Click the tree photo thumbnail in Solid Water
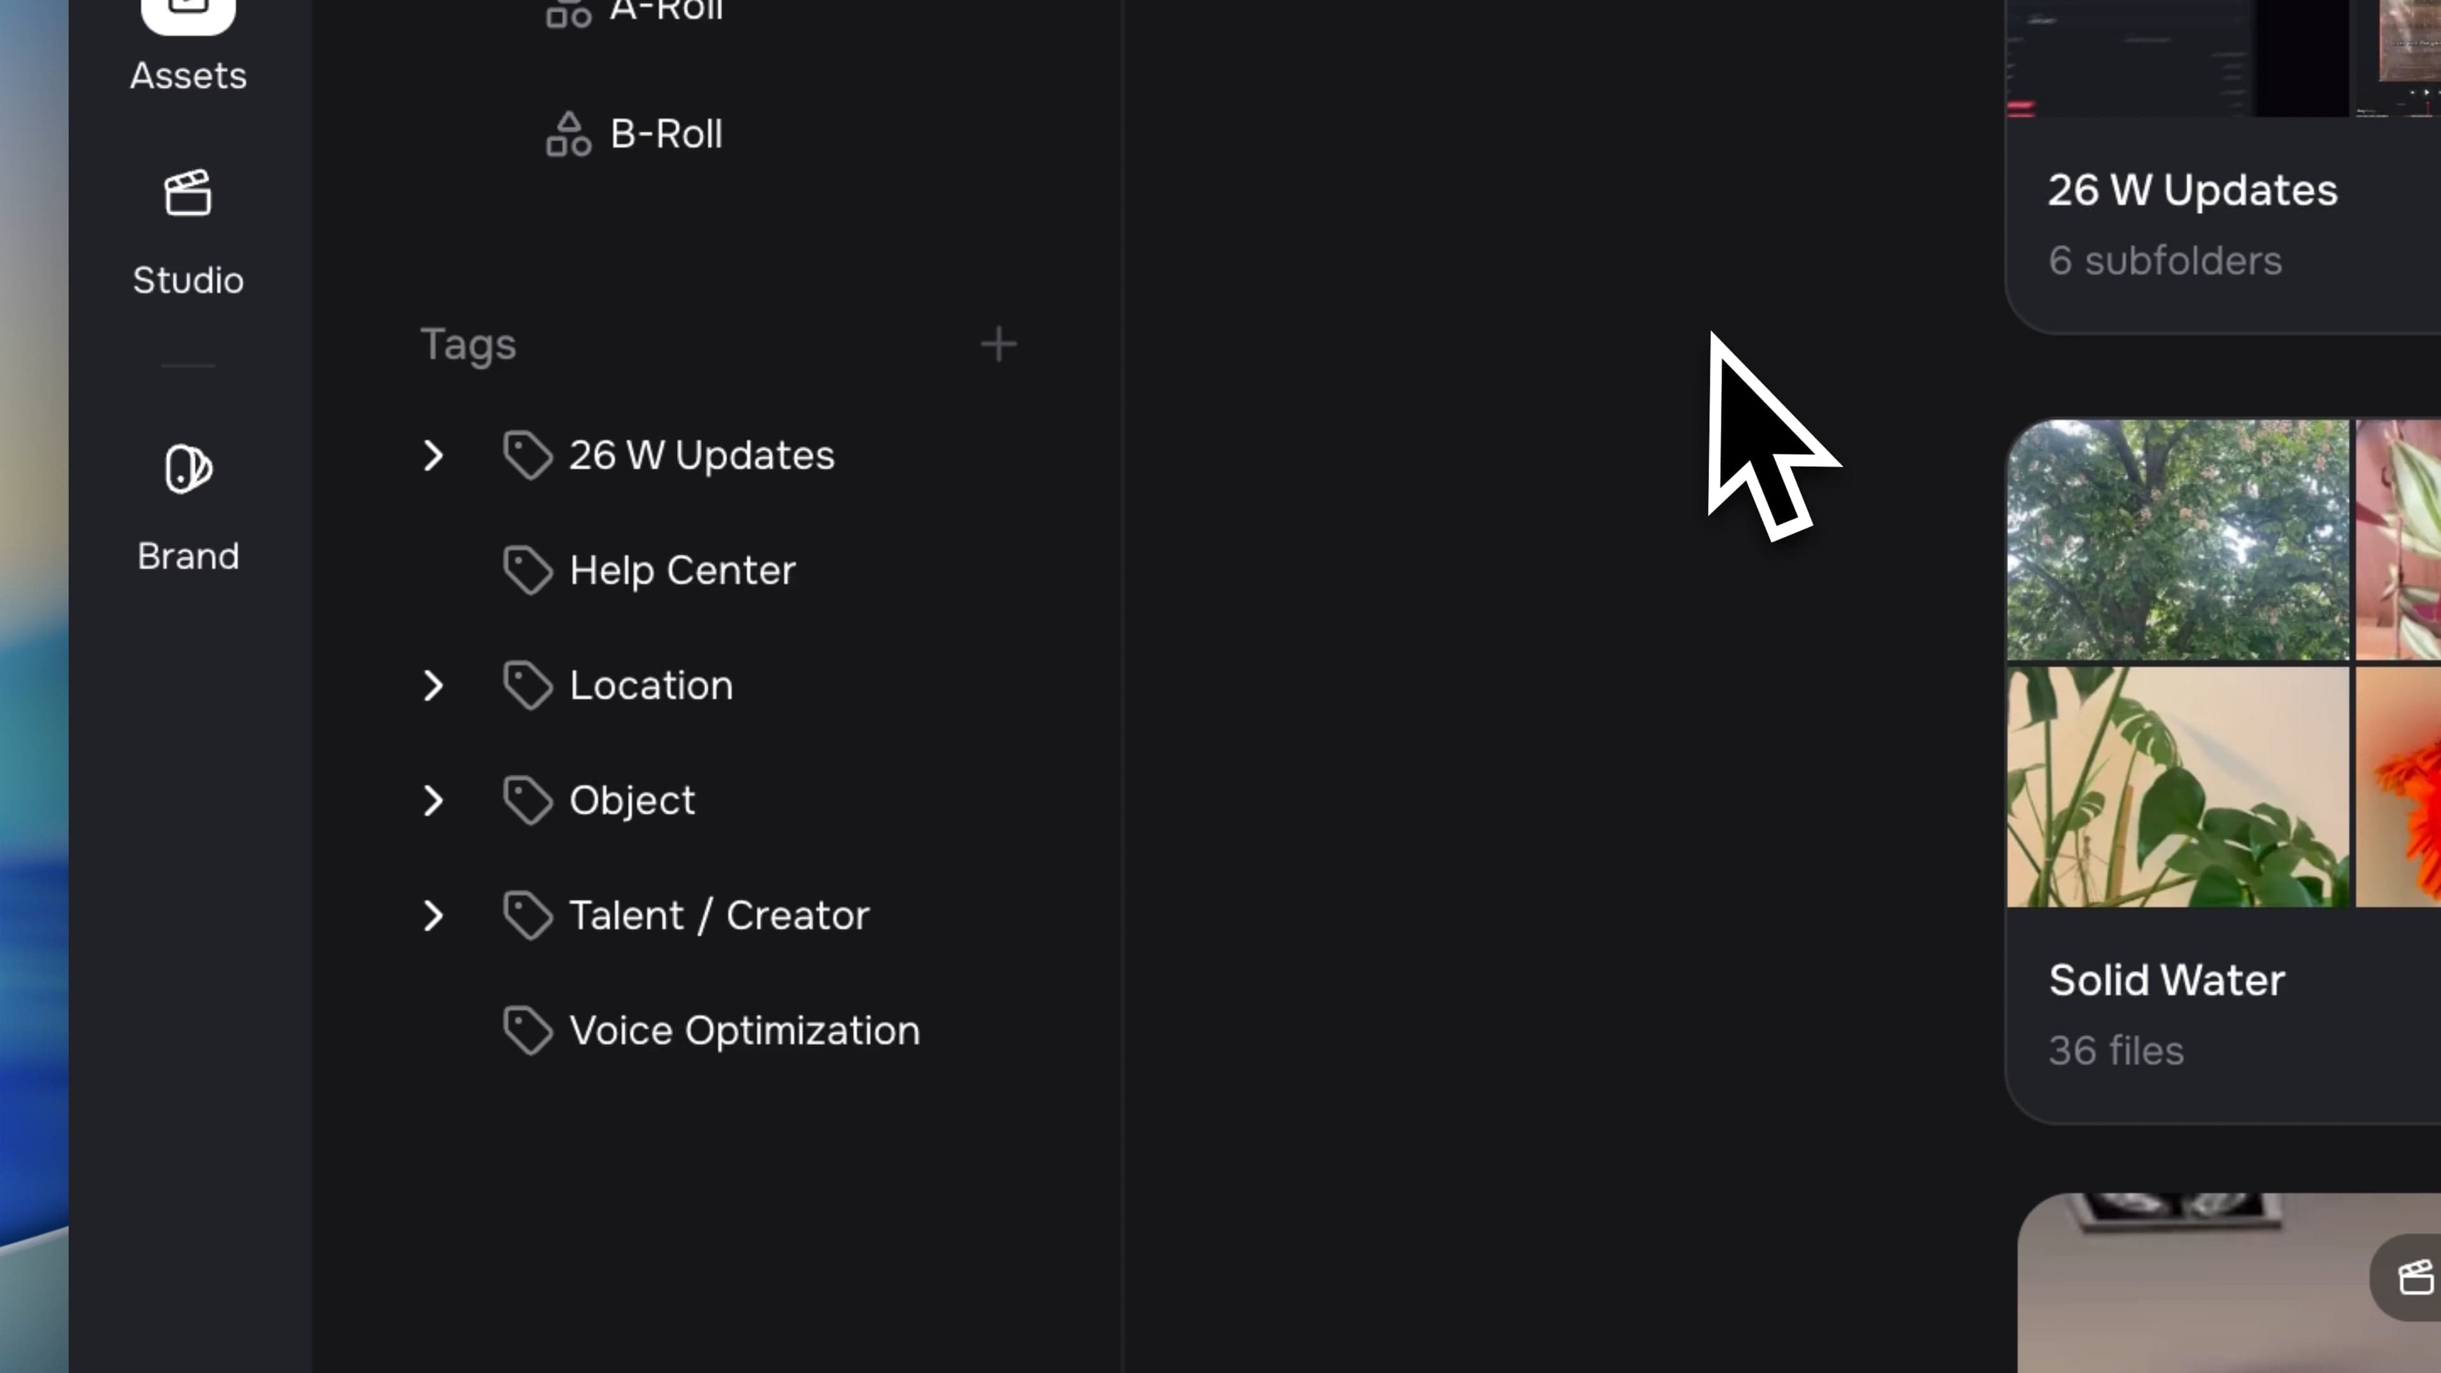This screenshot has height=1373, width=2441. 2178,539
